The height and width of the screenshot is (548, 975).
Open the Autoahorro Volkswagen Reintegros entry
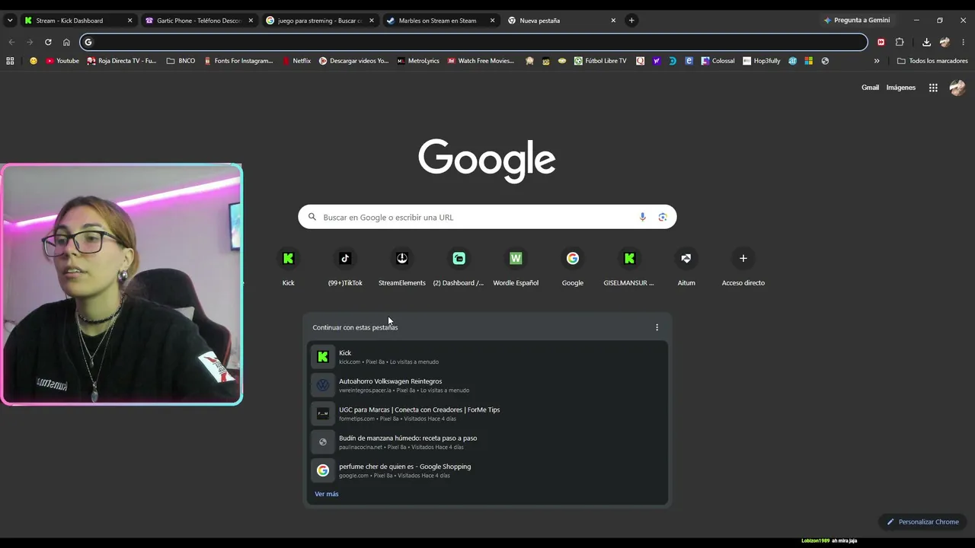(487, 385)
